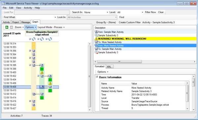Click the transfer icon at 12:08:19:356 row
The width and height of the screenshot is (198, 120).
(34, 51)
